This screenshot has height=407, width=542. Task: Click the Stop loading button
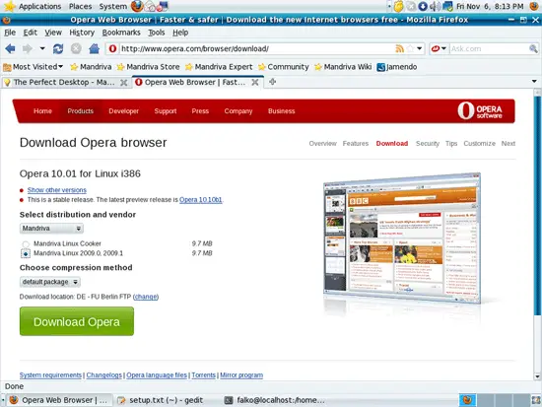click(76, 48)
